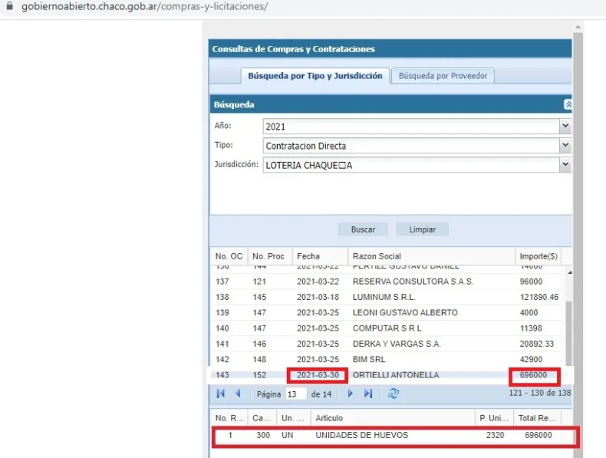The width and height of the screenshot is (606, 458).
Task: Open the Tipo dropdown
Action: click(565, 145)
